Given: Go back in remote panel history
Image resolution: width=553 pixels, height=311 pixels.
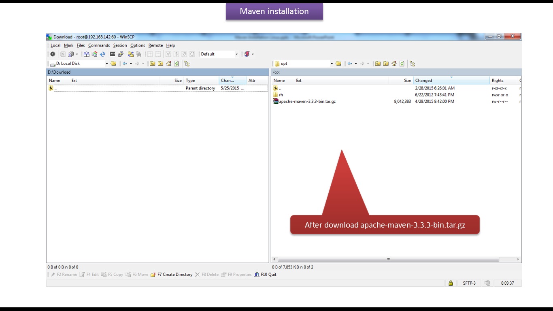Looking at the screenshot, I should pos(350,64).
